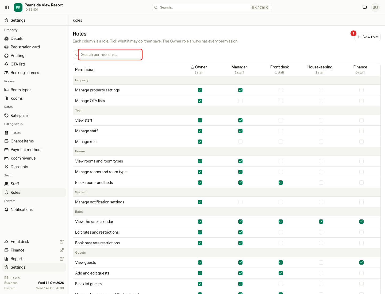The width and height of the screenshot is (385, 294).
Task: Open Registration card settings
Action: (34, 47)
